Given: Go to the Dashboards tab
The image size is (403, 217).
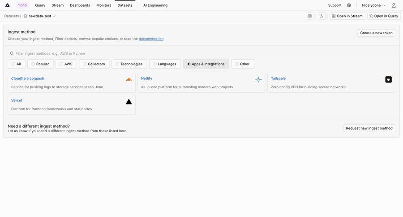Looking at the screenshot, I should (80, 5).
